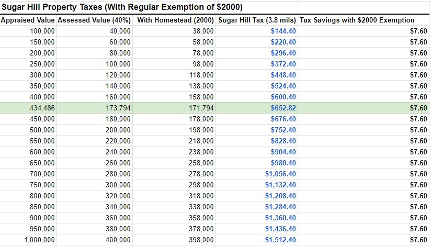Click the Assessed Value (40%) header
Image resolution: width=431 pixels, height=247 pixels.
tap(94, 20)
